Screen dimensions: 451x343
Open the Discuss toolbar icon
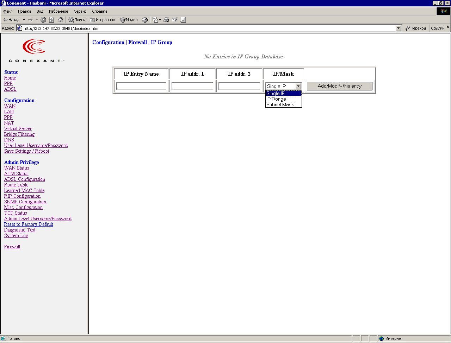point(183,20)
